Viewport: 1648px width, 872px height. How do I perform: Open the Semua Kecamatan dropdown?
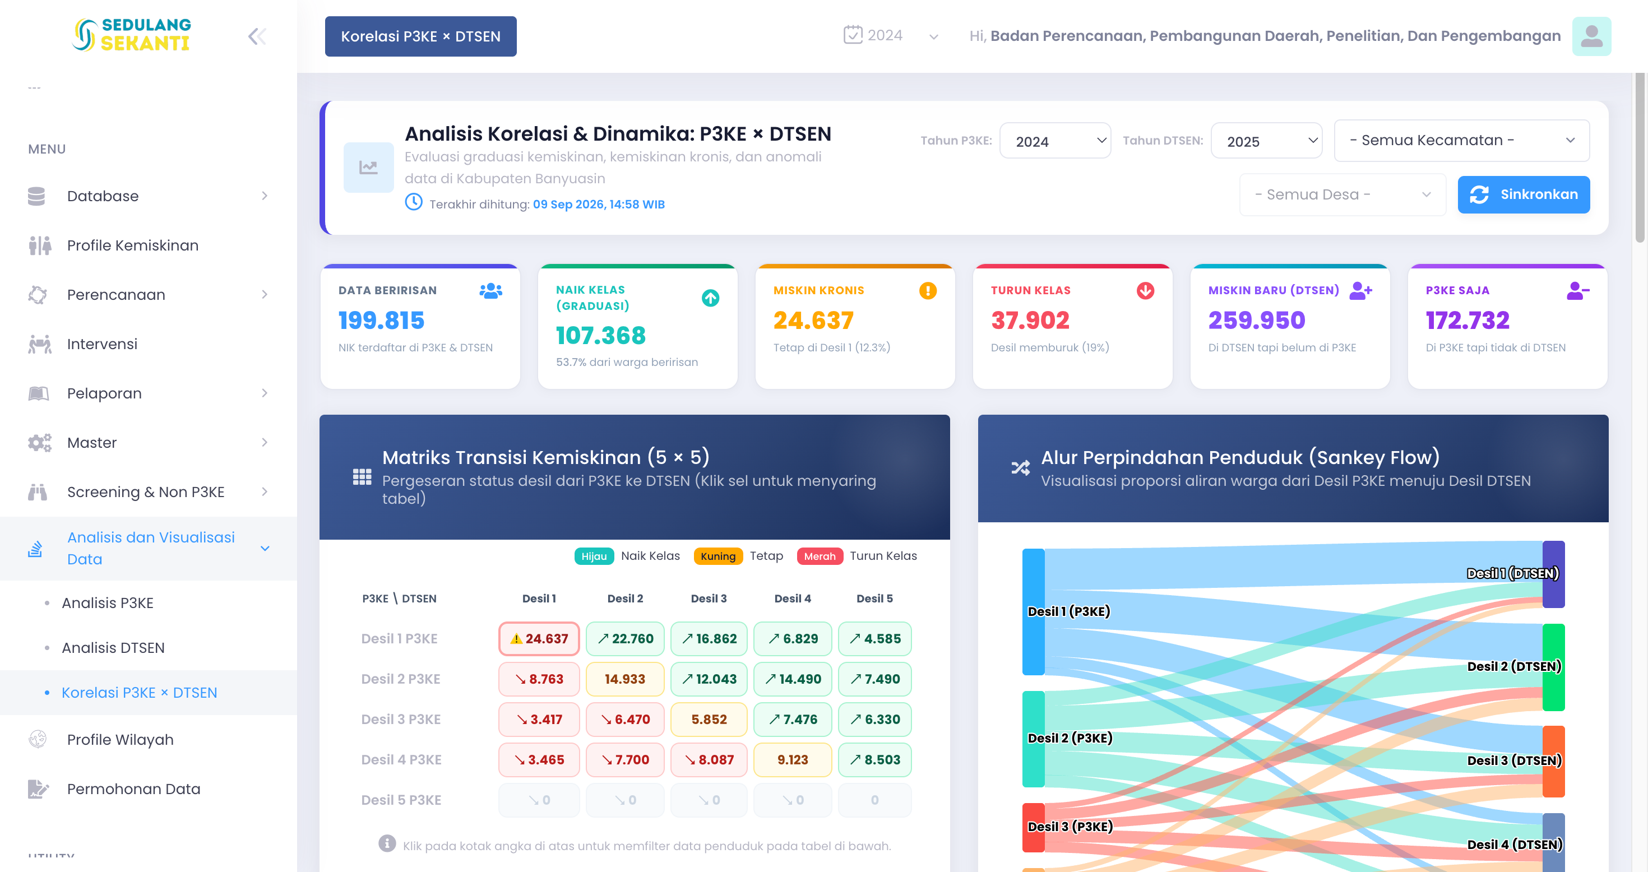[1461, 140]
